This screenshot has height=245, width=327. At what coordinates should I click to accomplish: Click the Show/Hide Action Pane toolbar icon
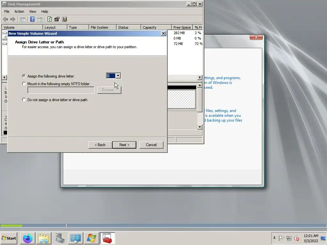pos(40,19)
